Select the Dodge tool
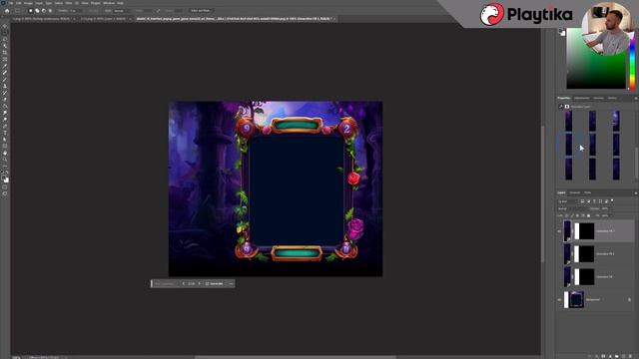Image resolution: width=639 pixels, height=359 pixels. pos(5,119)
